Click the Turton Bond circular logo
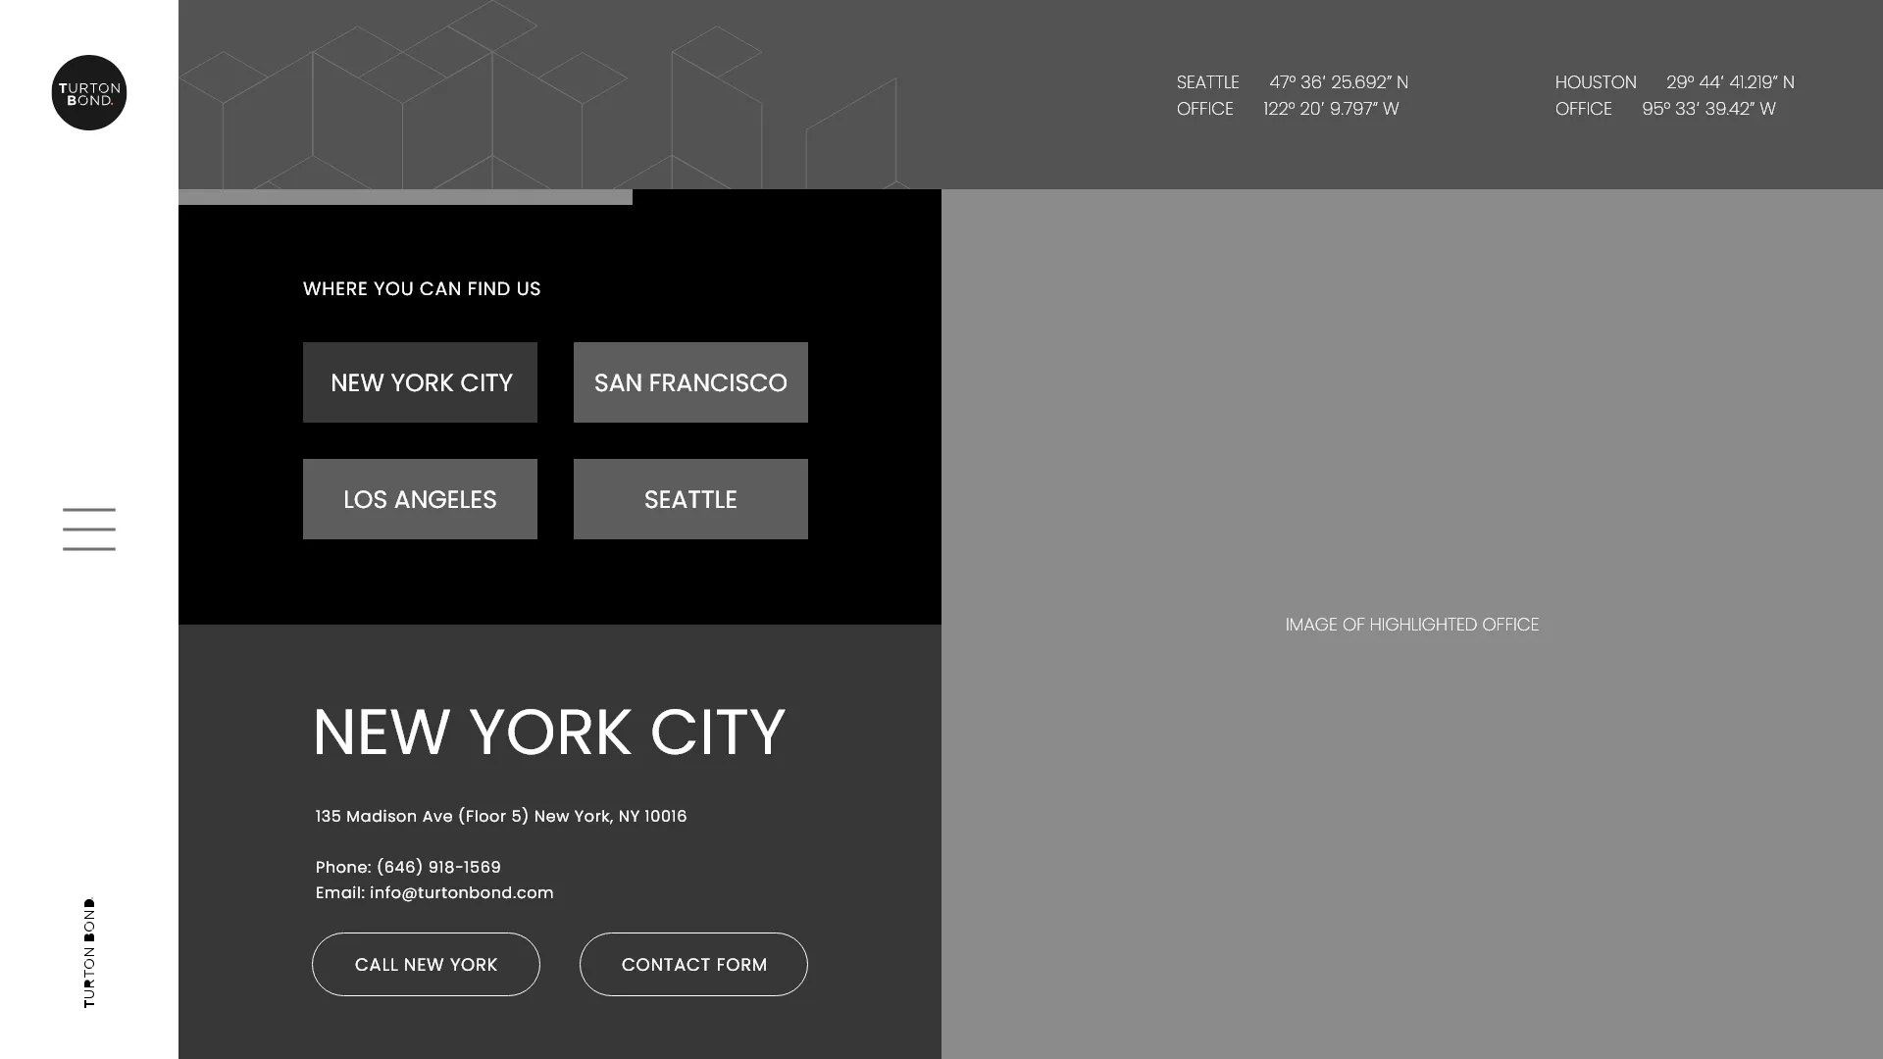 pyautogui.click(x=89, y=92)
